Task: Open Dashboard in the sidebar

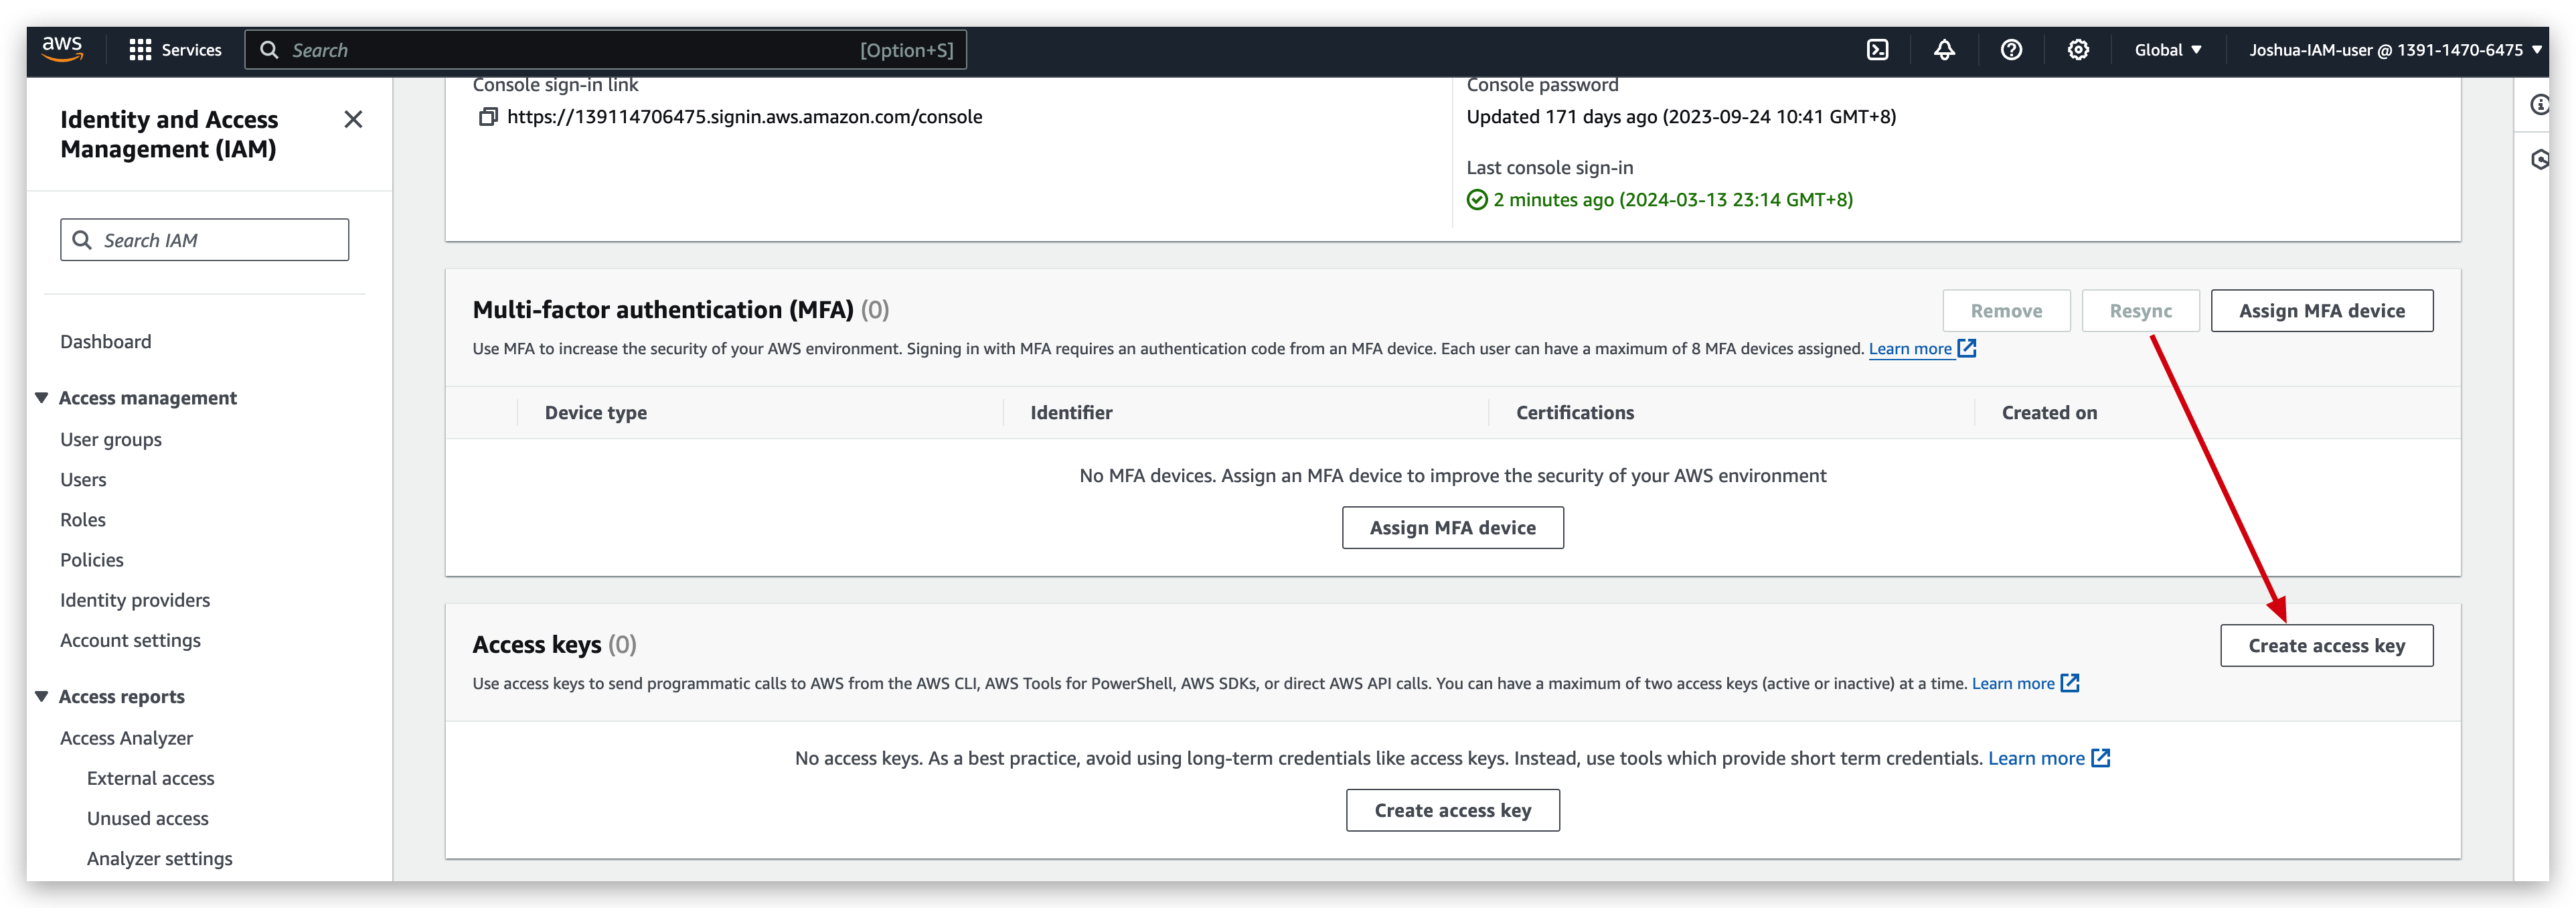Action: (106, 342)
